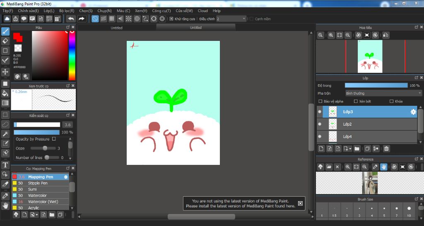Click the hue spectrum bar
This screenshot has height=226, width=424.
point(72,55)
